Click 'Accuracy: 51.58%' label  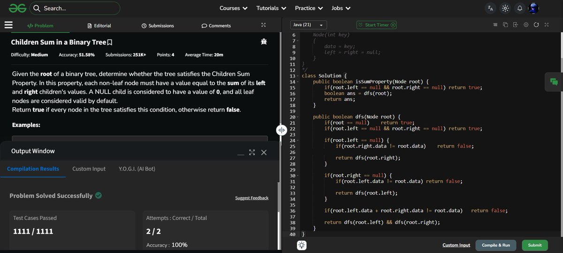[x=76, y=55]
